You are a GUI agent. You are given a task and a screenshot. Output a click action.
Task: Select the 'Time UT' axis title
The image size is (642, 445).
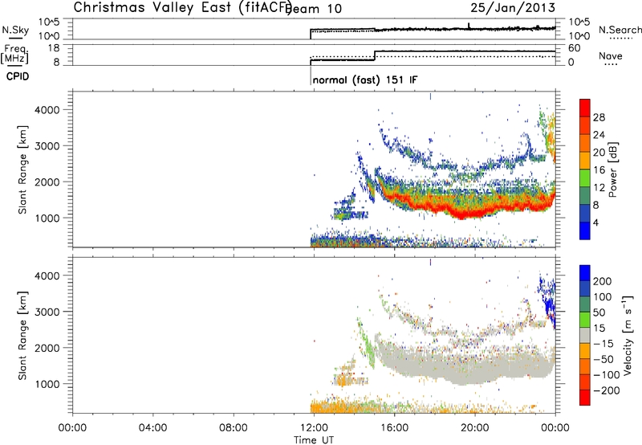click(314, 440)
